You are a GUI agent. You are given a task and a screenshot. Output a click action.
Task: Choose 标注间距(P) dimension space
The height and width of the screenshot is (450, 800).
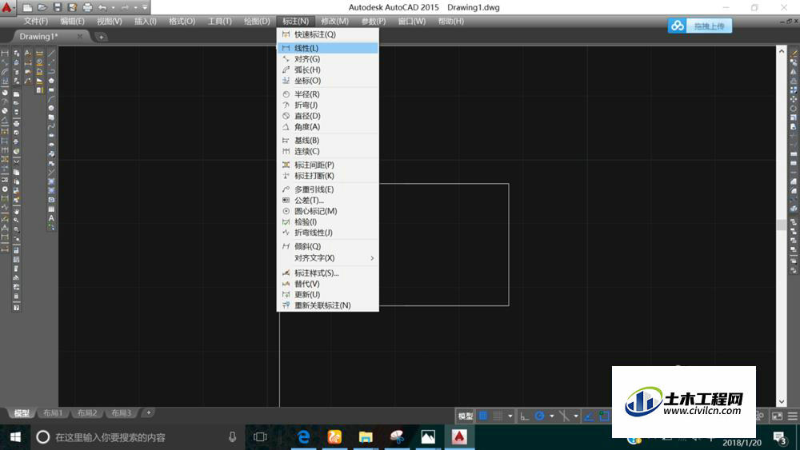(x=327, y=165)
